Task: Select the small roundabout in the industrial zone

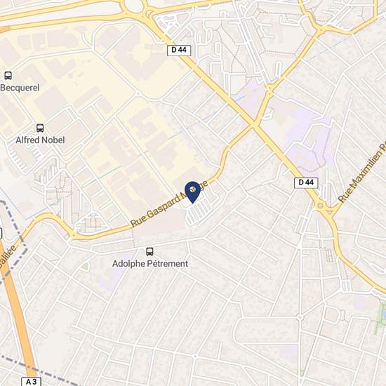Action: [x=138, y=94]
